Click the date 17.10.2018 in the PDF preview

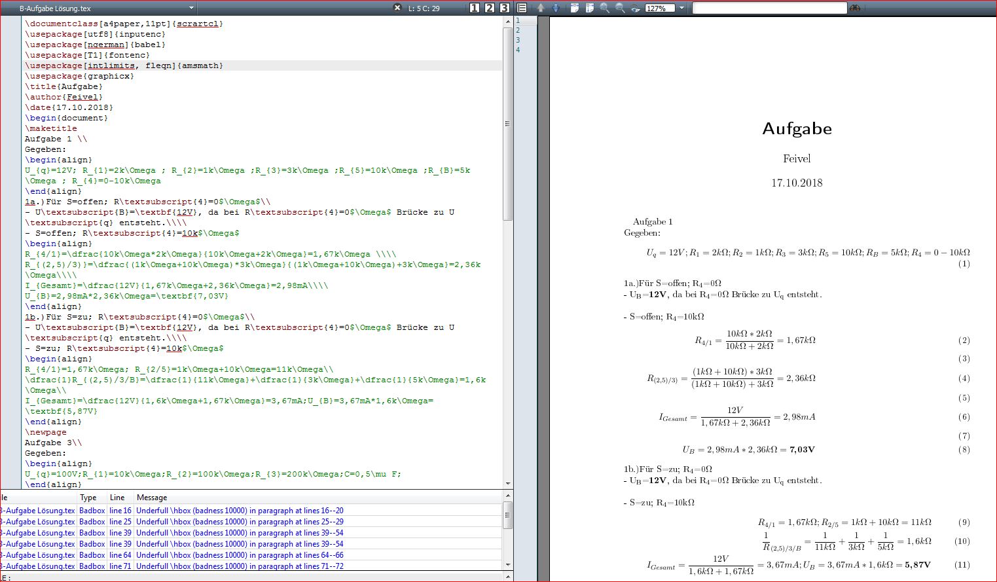click(797, 183)
